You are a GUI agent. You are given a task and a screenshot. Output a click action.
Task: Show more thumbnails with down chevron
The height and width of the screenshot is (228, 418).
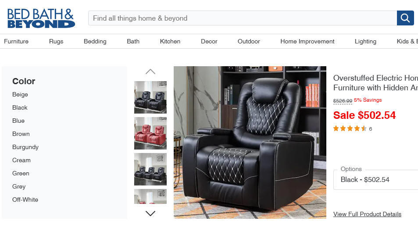150,214
